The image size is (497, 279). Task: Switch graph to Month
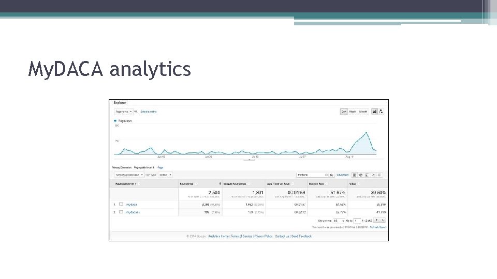tap(363, 112)
